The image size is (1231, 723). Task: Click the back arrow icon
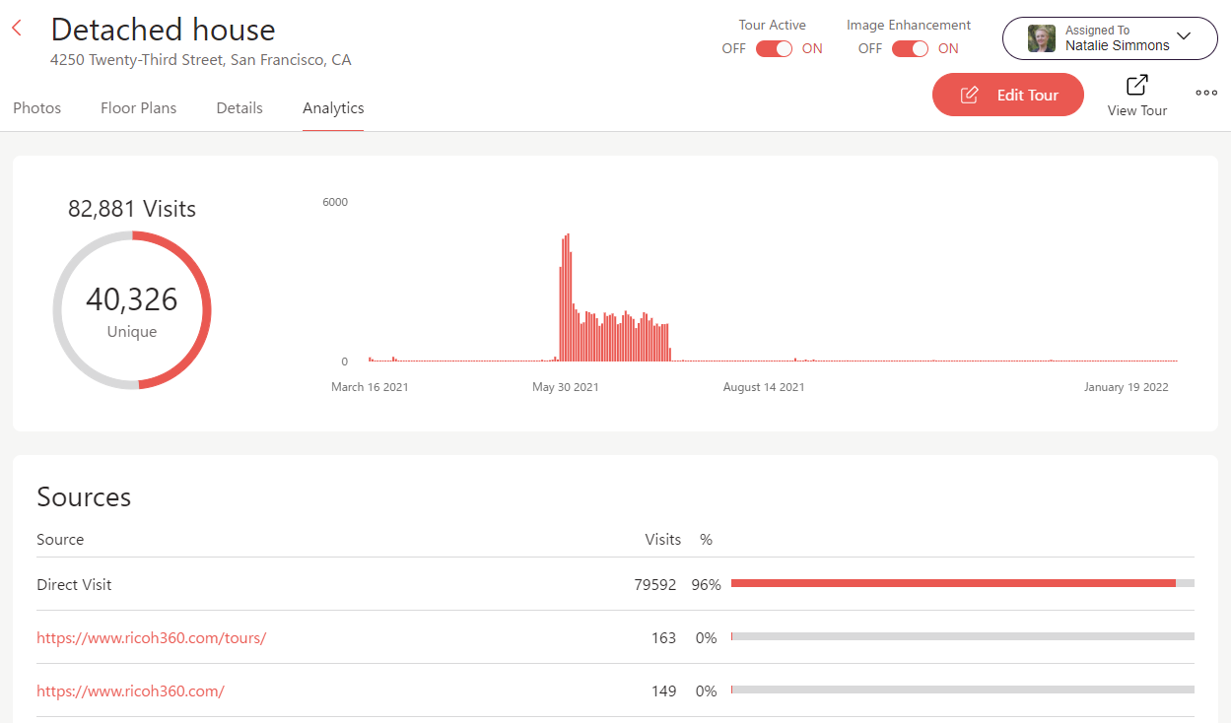click(17, 28)
